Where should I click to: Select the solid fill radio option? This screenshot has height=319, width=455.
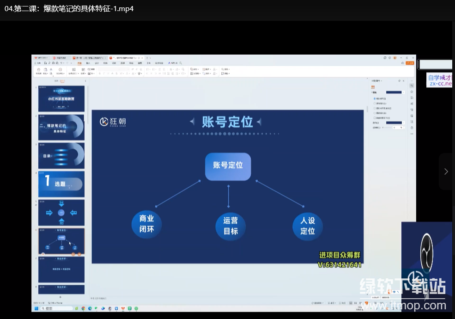[x=374, y=98]
